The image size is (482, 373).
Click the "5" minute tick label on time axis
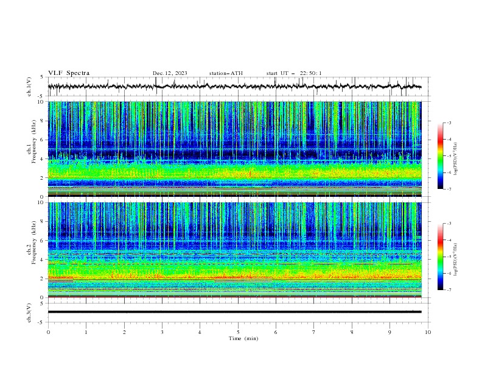(238, 332)
